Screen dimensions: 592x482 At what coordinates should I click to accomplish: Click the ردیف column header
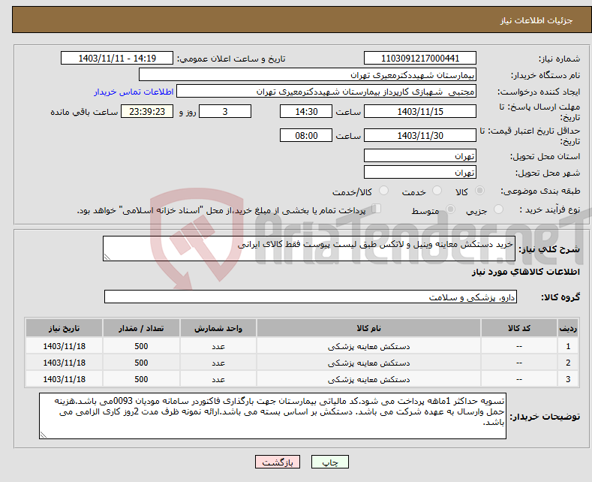tap(568, 328)
